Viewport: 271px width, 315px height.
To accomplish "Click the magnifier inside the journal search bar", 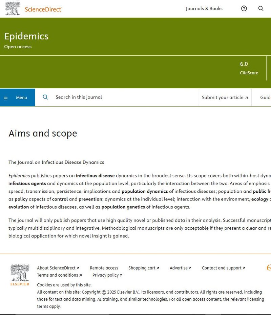I will tap(45, 97).
